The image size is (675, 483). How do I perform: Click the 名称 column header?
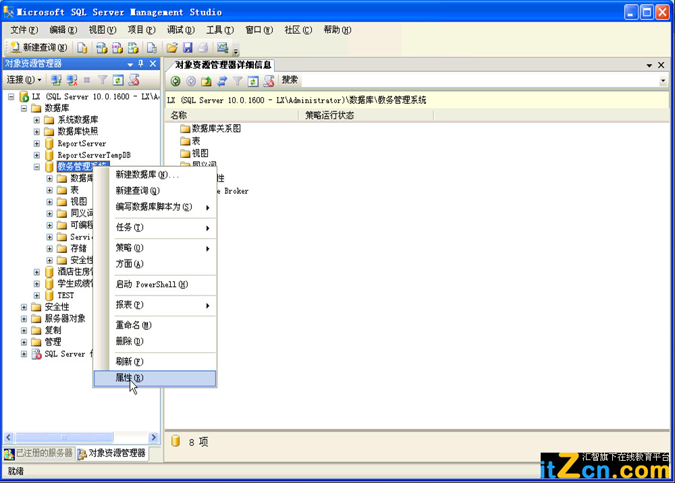click(232, 115)
